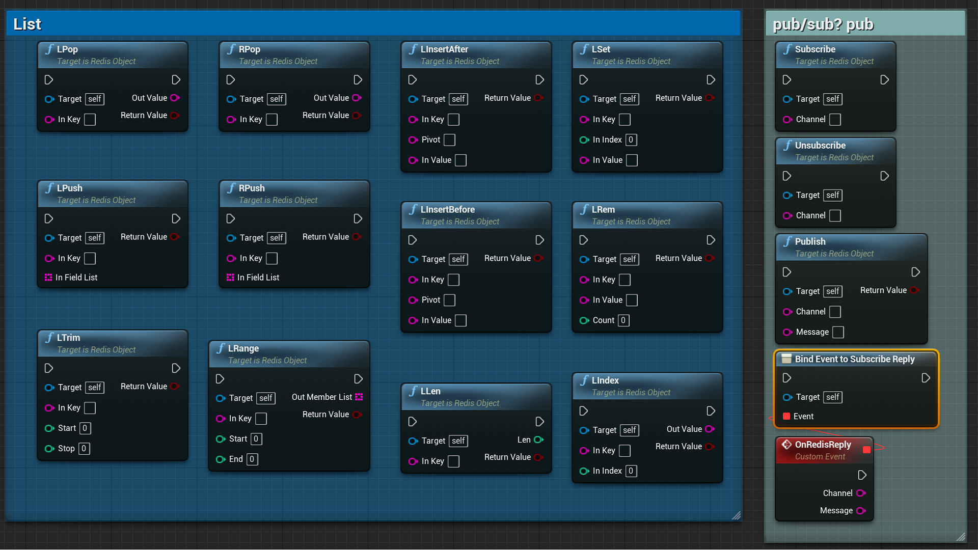Click the Bind Event to Subscribe Reply icon
Image resolution: width=978 pixels, height=550 pixels.
click(x=786, y=359)
